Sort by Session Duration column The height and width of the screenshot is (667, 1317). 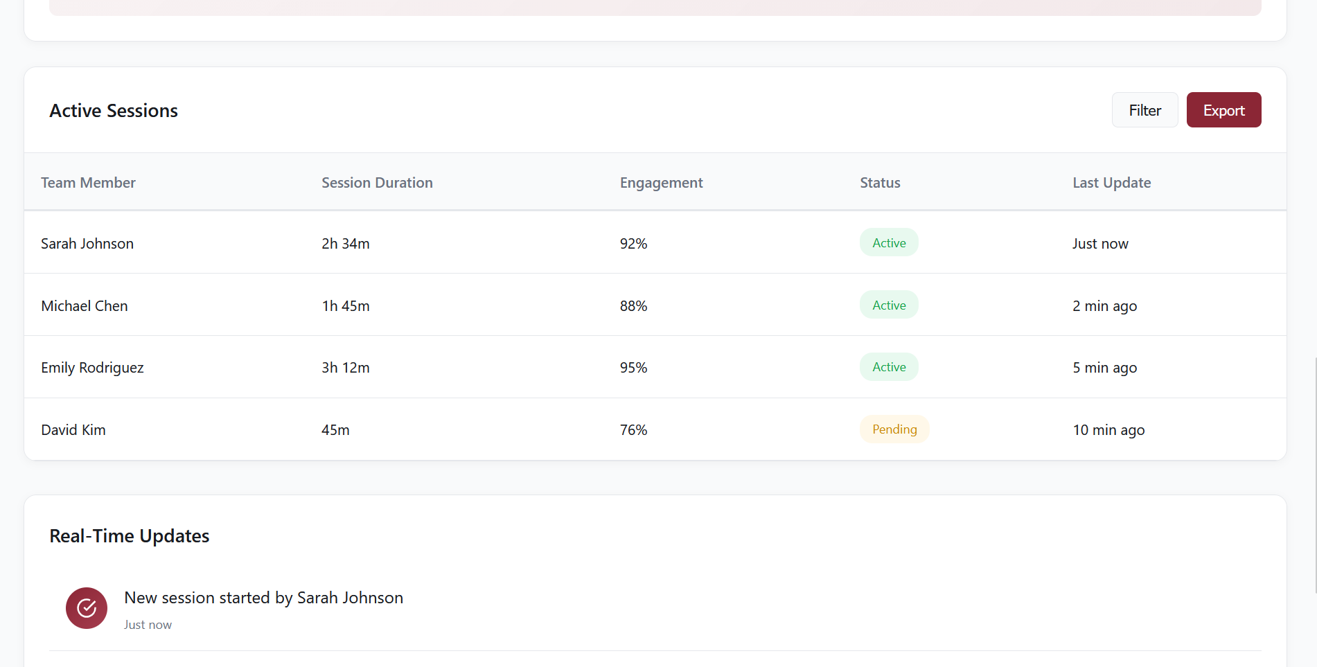click(x=377, y=182)
